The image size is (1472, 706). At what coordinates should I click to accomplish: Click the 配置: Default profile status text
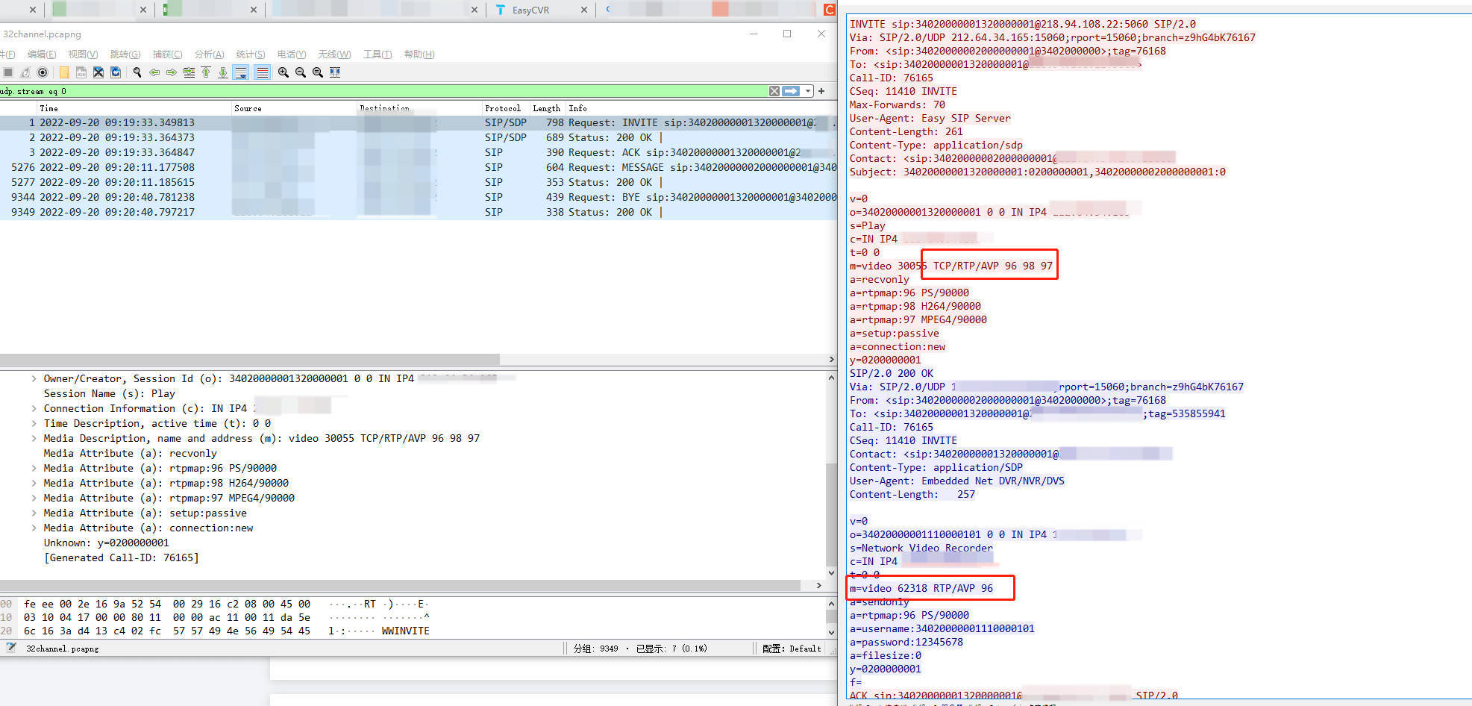point(792,649)
